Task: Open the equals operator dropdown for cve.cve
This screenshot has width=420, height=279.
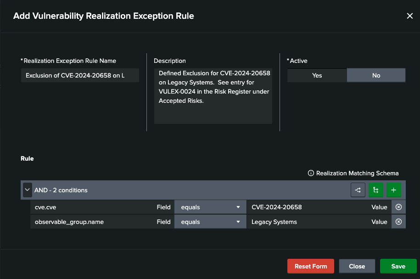Action: pyautogui.click(x=210, y=207)
